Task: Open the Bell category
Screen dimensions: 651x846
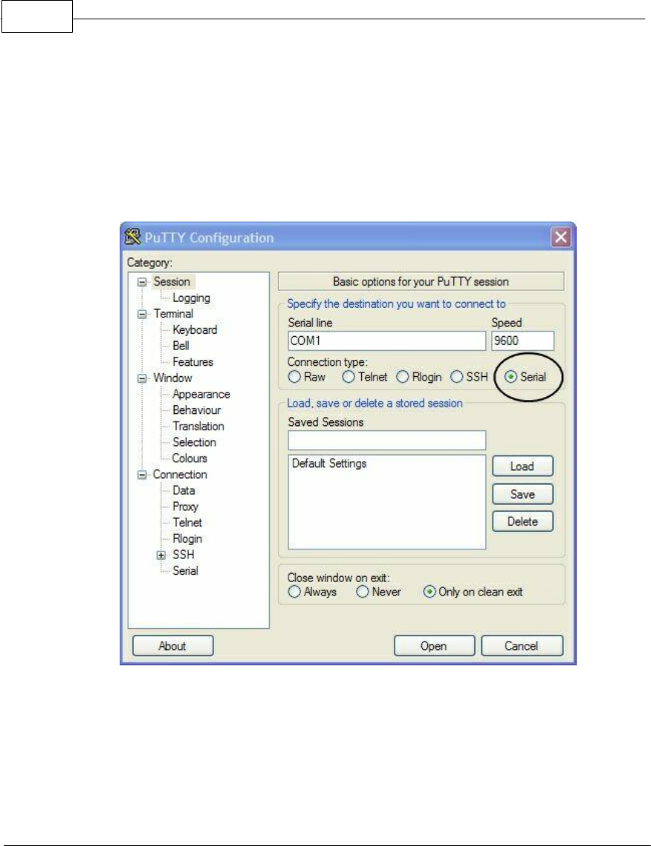Action: [x=181, y=346]
